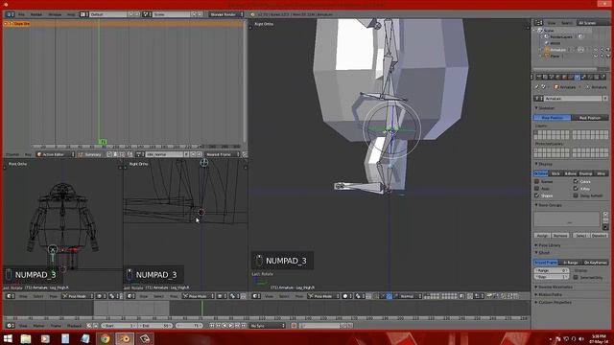Open the Windows Start menu

point(8,338)
